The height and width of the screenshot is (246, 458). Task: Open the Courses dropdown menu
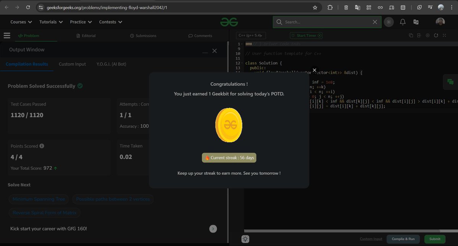pyautogui.click(x=21, y=22)
